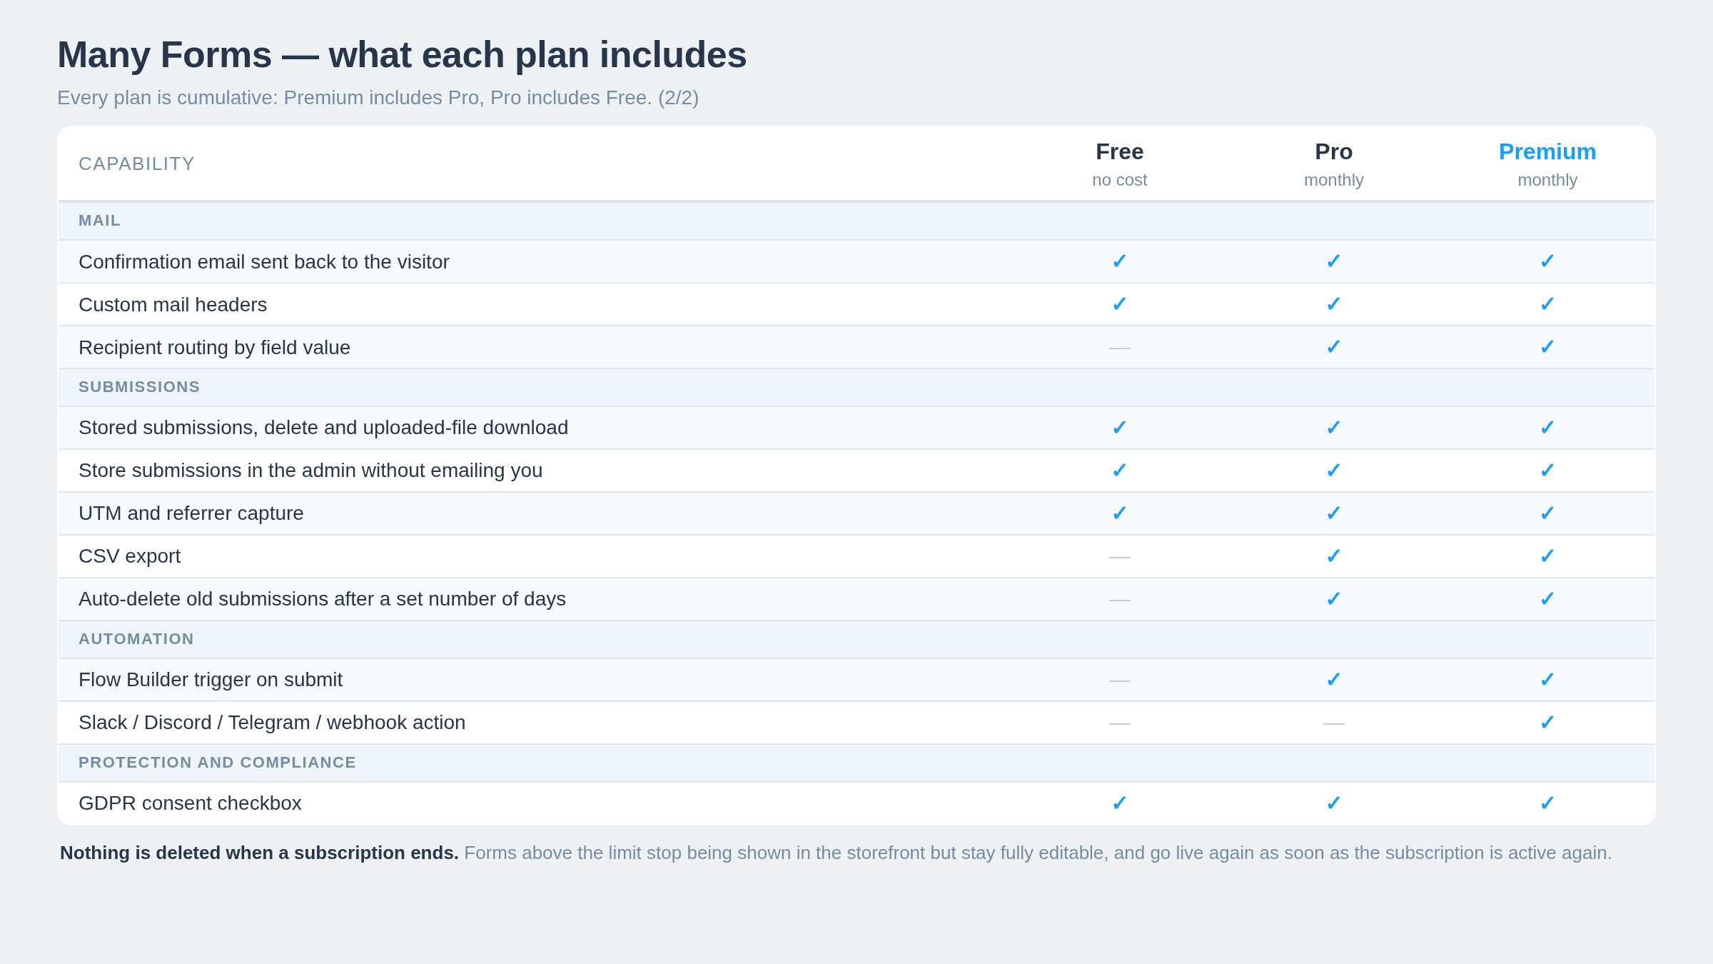1713x964 pixels.
Task: Click the Premium checkmark for Flow Builder trigger
Action: 1547,680
